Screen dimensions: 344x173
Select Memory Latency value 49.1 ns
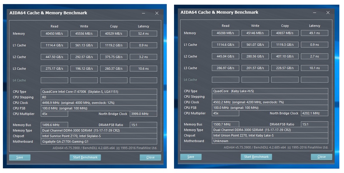[x=315, y=33]
